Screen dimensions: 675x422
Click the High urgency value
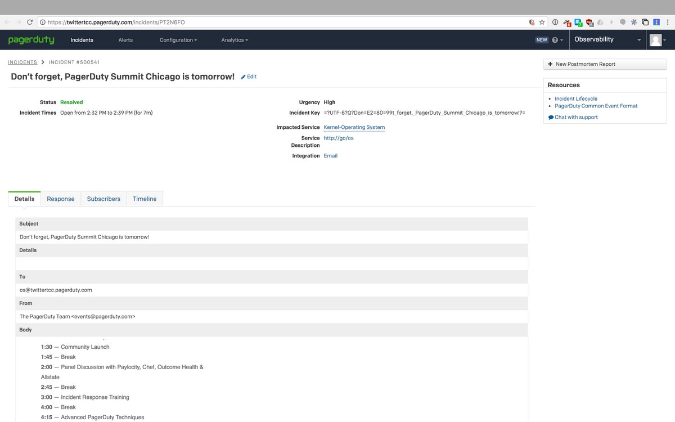pos(330,102)
